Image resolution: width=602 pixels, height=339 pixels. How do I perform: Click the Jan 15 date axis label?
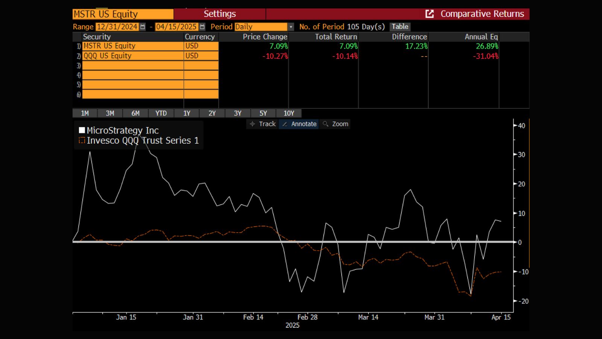pos(126,317)
